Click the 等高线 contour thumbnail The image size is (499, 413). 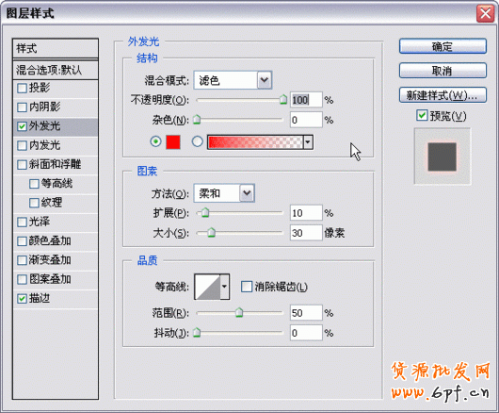207,287
